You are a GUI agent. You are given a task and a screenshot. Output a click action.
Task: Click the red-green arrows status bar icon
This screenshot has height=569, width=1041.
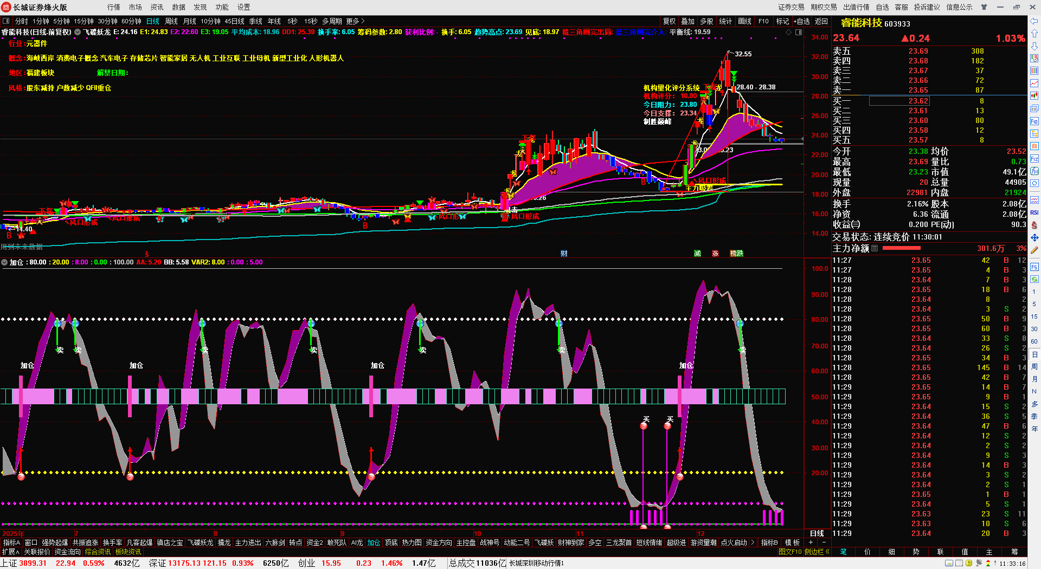pos(988,564)
